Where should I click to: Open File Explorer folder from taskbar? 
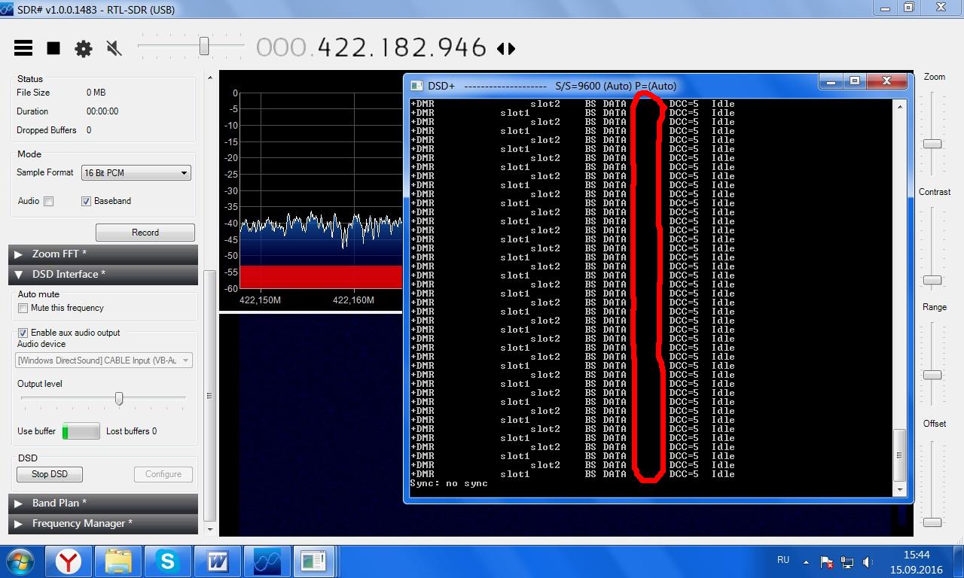[x=118, y=561]
